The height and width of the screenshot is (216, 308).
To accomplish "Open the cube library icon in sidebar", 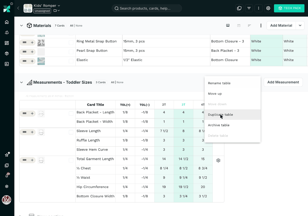I will pos(7,53).
